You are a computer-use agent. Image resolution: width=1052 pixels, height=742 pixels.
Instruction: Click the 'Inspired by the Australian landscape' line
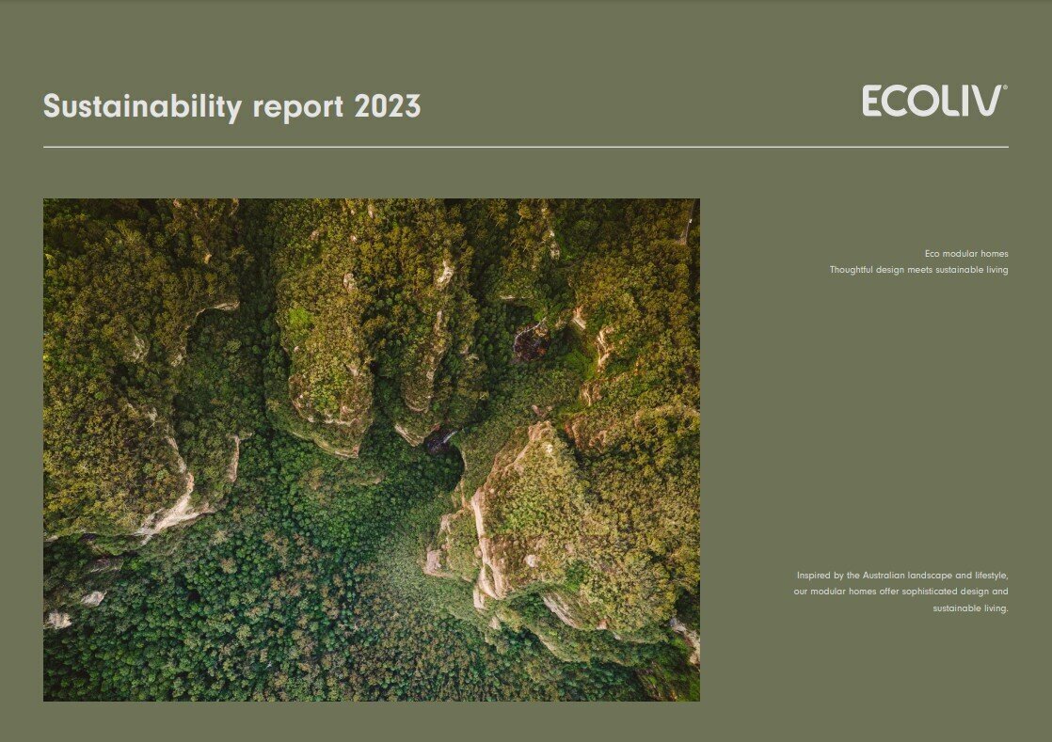pos(902,575)
